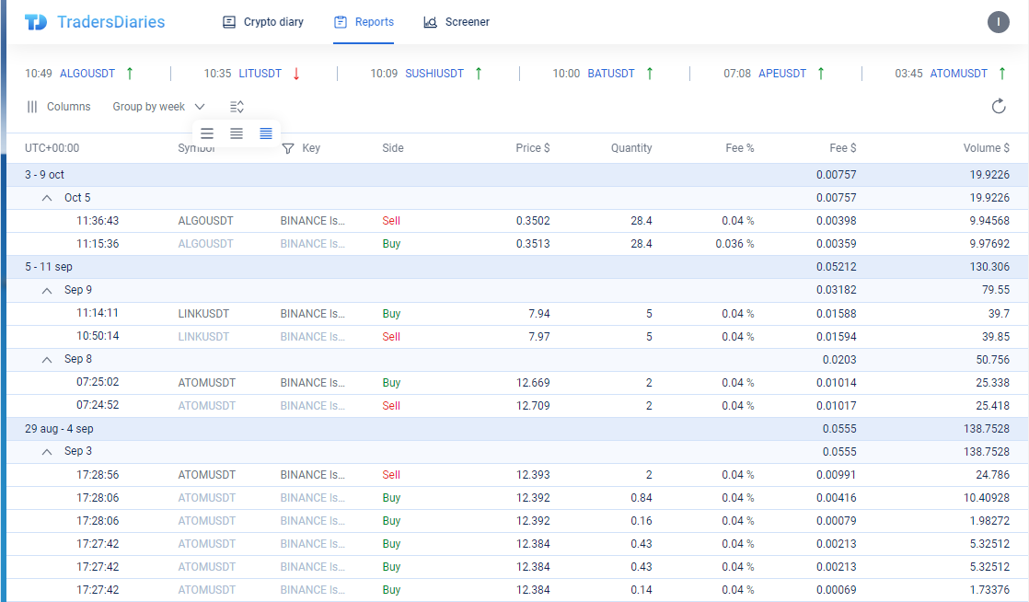
Task: Collapse the Sep 9 group
Action: (x=47, y=289)
